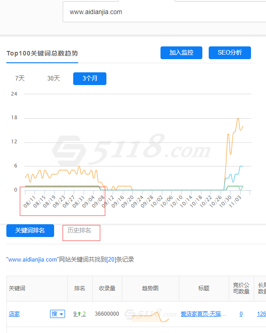
Task: Switch to the 关键词排名 tab
Action: point(30,231)
